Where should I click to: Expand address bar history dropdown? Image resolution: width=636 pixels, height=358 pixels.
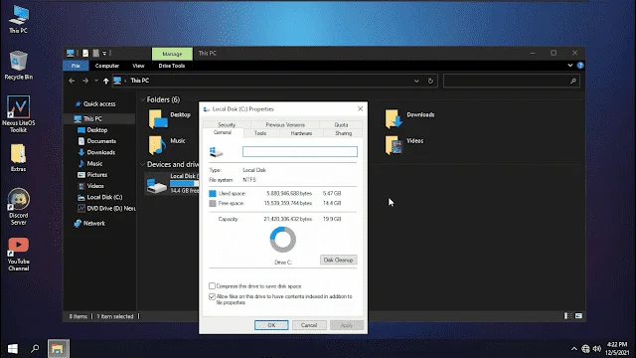[416, 81]
